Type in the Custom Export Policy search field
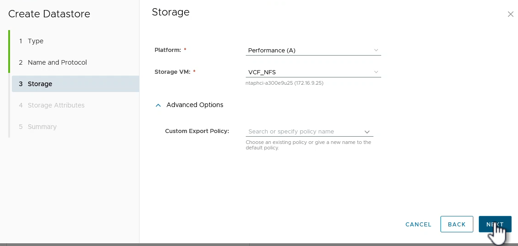 pyautogui.click(x=303, y=132)
